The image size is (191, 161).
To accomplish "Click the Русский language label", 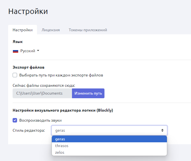I will pos(27,51).
